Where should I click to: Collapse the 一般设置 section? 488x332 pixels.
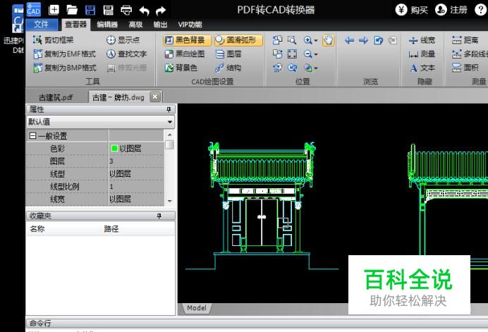(x=32, y=135)
